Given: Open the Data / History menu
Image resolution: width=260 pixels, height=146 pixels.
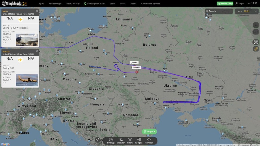Looking at the screenshot, I should (x=73, y=4).
